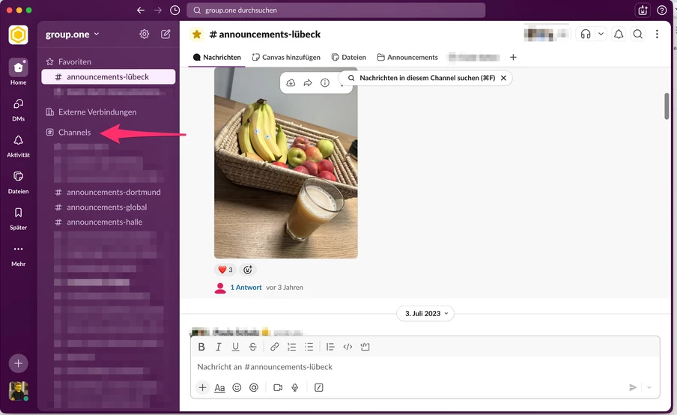
Task: Open the Dateien tab in channel
Action: pyautogui.click(x=349, y=58)
